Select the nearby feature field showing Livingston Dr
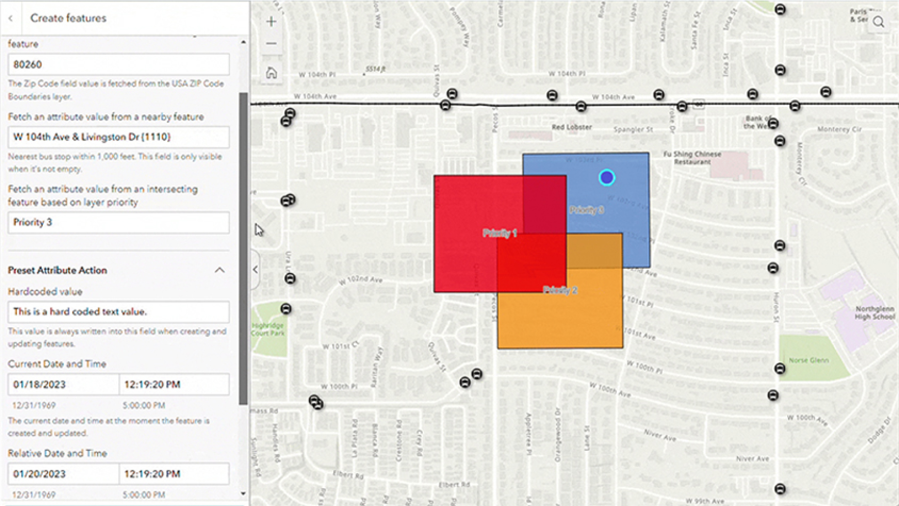This screenshot has width=899, height=506. [118, 137]
